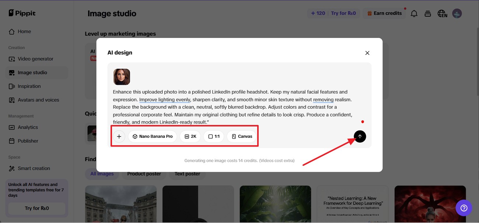Open Avatars and voices section

pyautogui.click(x=38, y=100)
